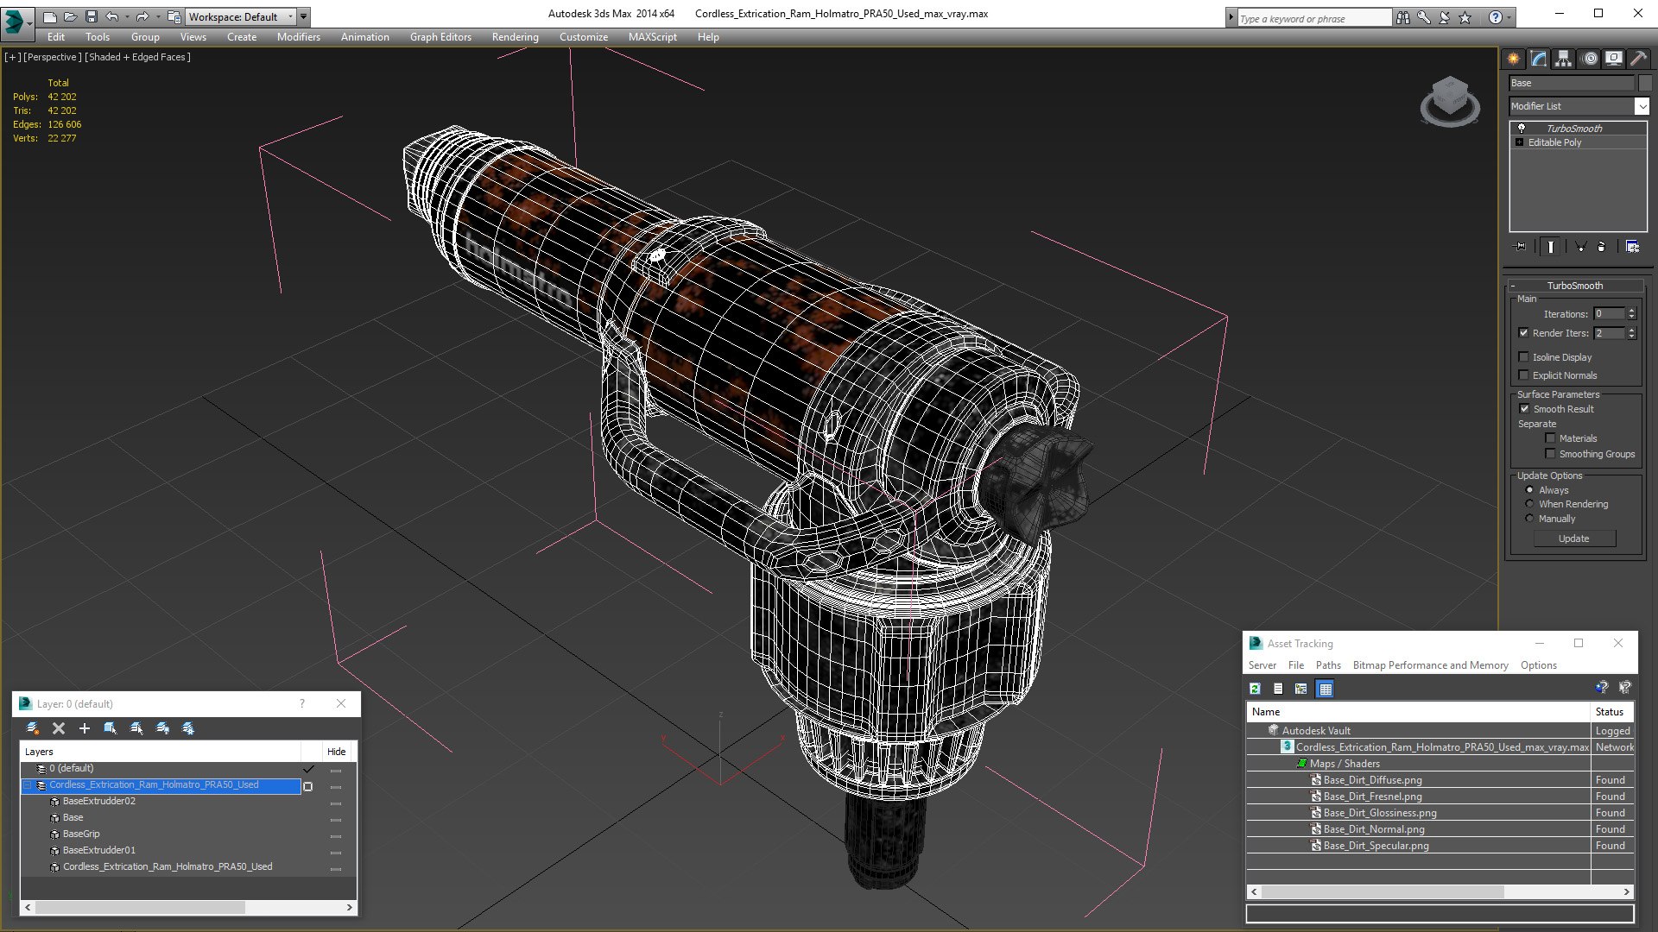The width and height of the screenshot is (1658, 932).
Task: Click Configure Modifier Sets icon
Action: point(1632,247)
